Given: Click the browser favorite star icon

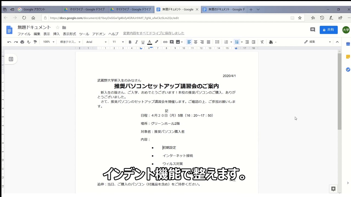Looking at the screenshot, I should click(x=300, y=18).
